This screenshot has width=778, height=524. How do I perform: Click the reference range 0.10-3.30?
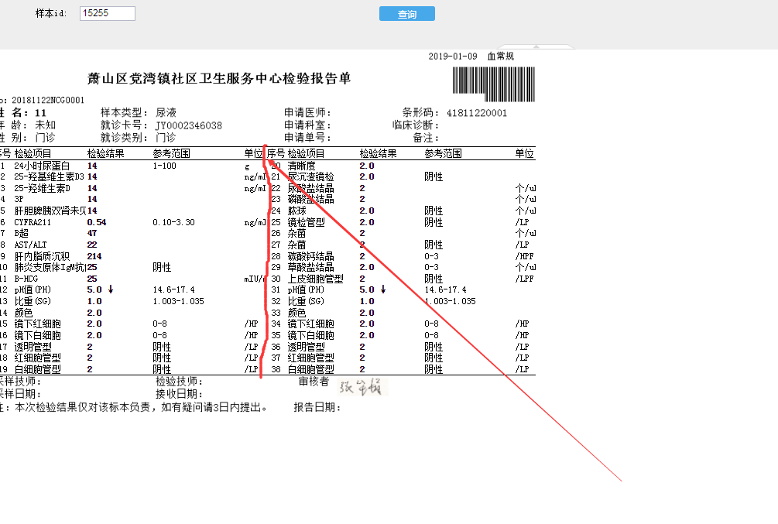173,222
